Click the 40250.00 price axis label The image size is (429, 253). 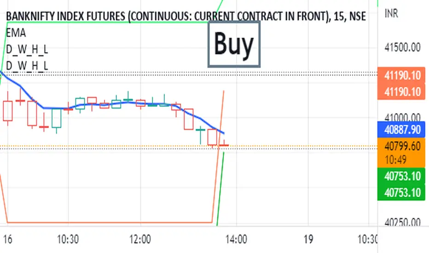click(401, 222)
